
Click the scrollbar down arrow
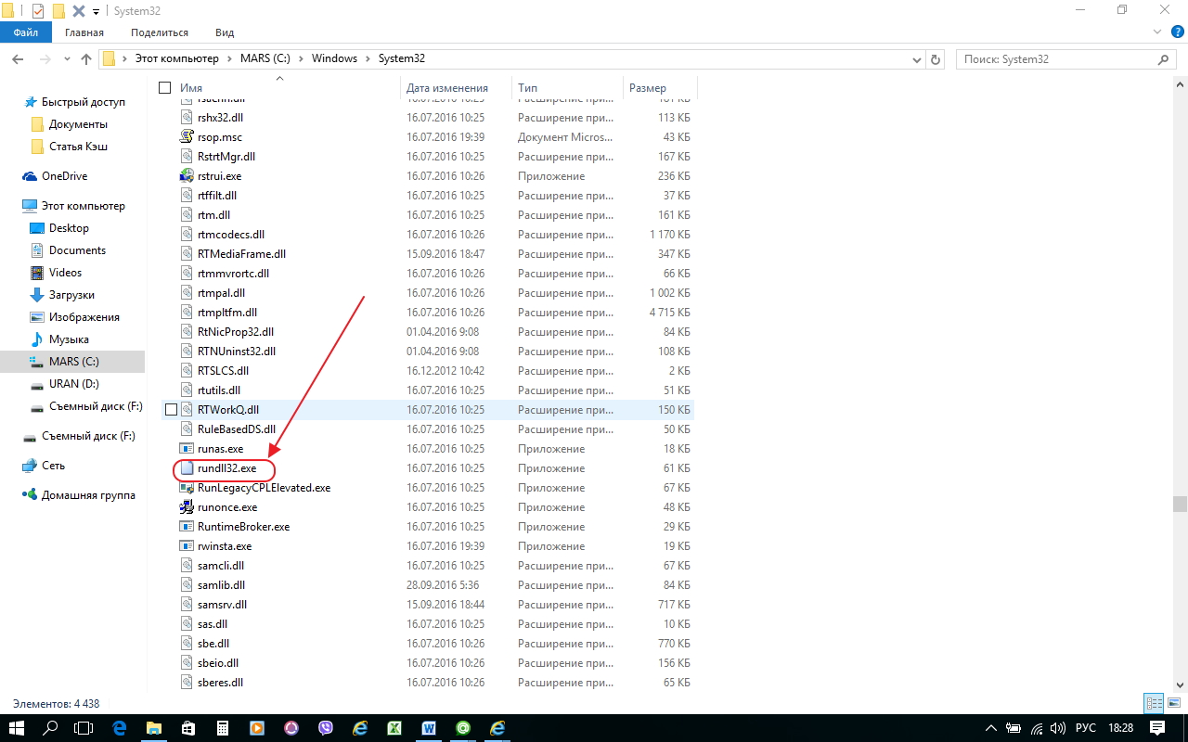click(1181, 684)
